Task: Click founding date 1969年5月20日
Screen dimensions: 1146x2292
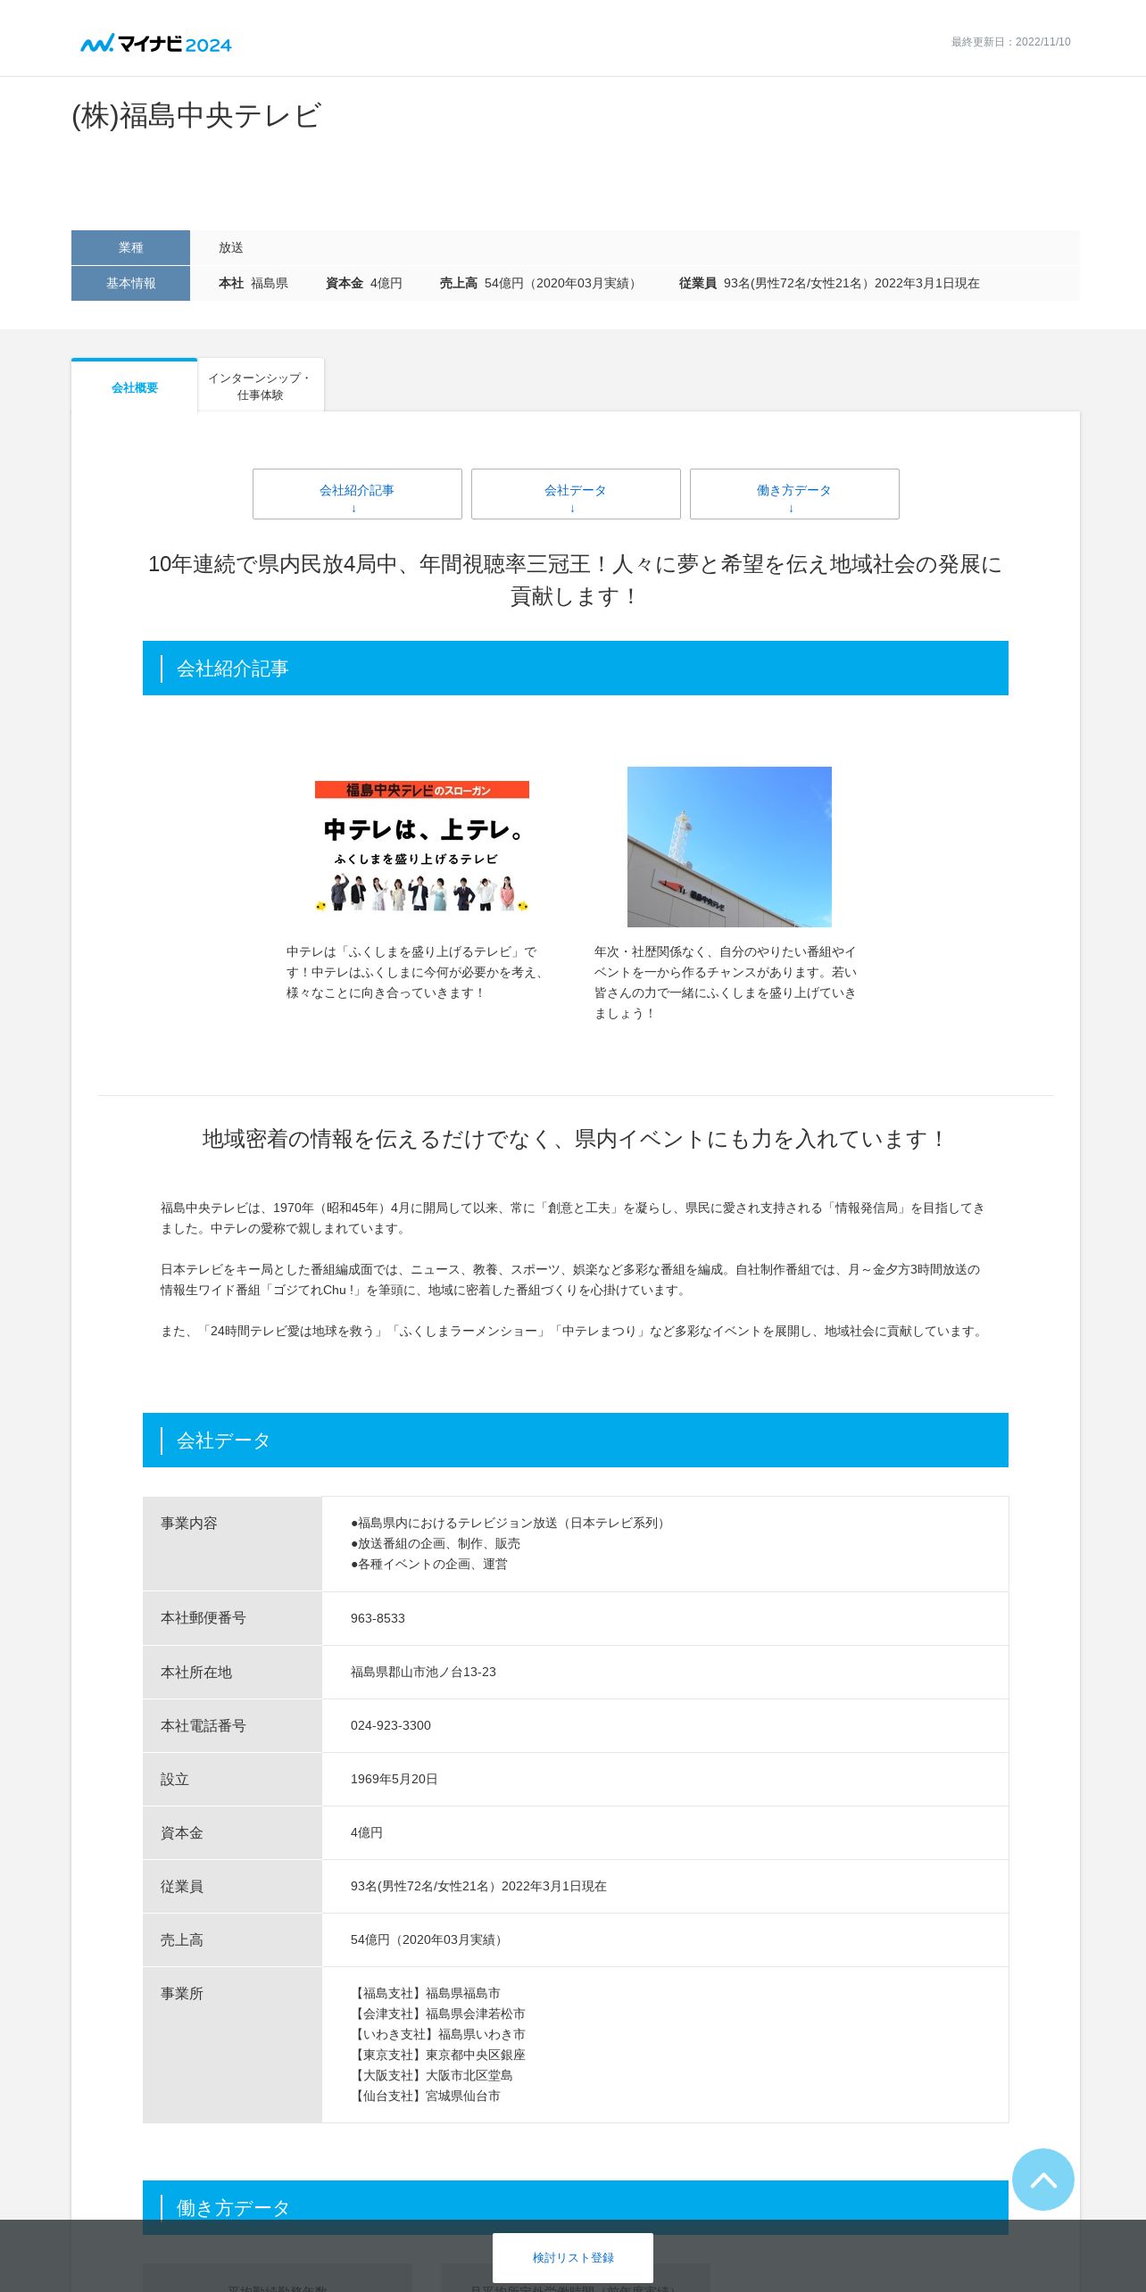Action: [x=394, y=1779]
